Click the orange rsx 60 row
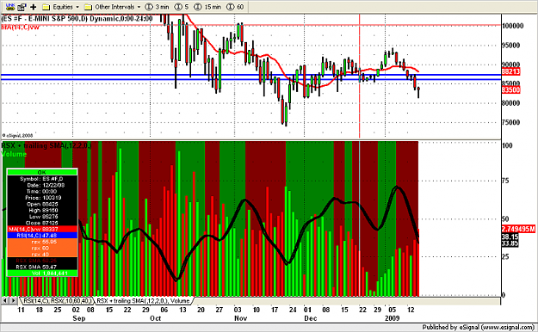Screen dimensions: 538x332 [42, 248]
